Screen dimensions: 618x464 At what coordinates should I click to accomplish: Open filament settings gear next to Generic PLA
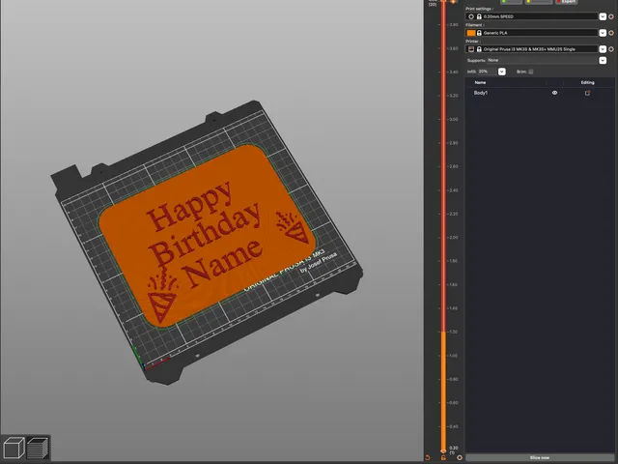[611, 33]
